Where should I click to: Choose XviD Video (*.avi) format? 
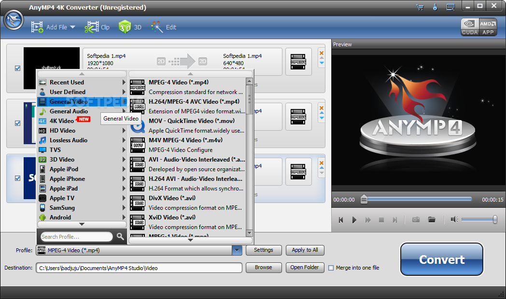[187, 222]
